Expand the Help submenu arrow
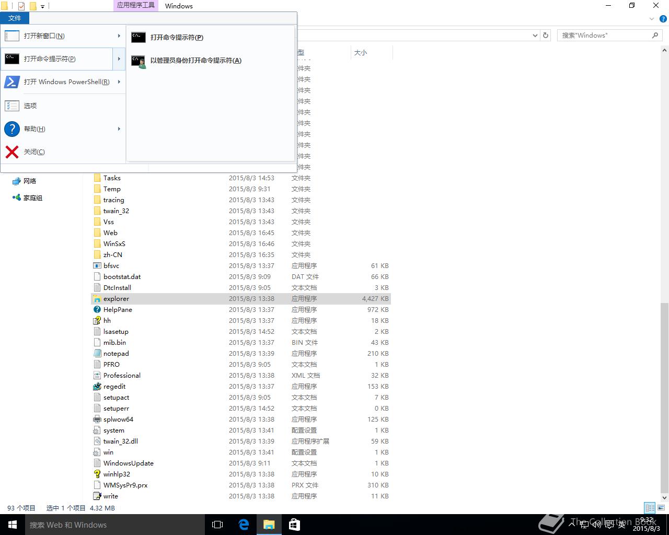The width and height of the screenshot is (669, 535). click(119, 129)
